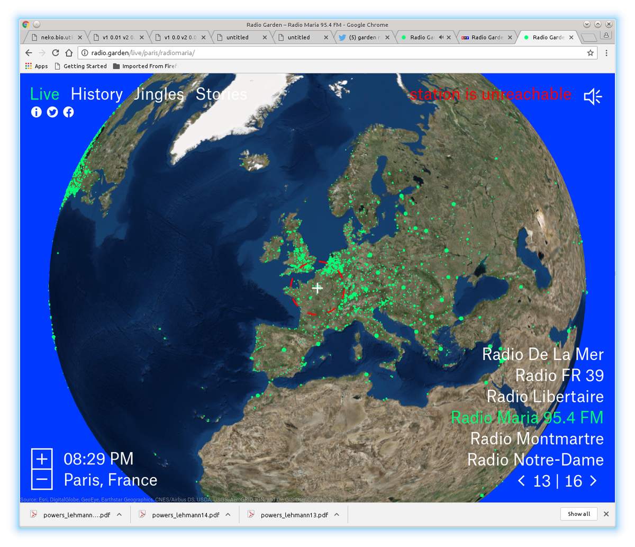
Task: Switch to the v1 0.01 v2 tab
Action: [119, 38]
